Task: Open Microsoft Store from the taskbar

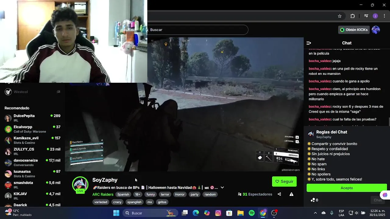Action: (x=229, y=213)
